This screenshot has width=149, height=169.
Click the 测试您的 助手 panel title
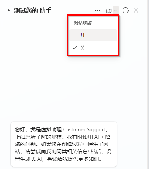point(33,10)
